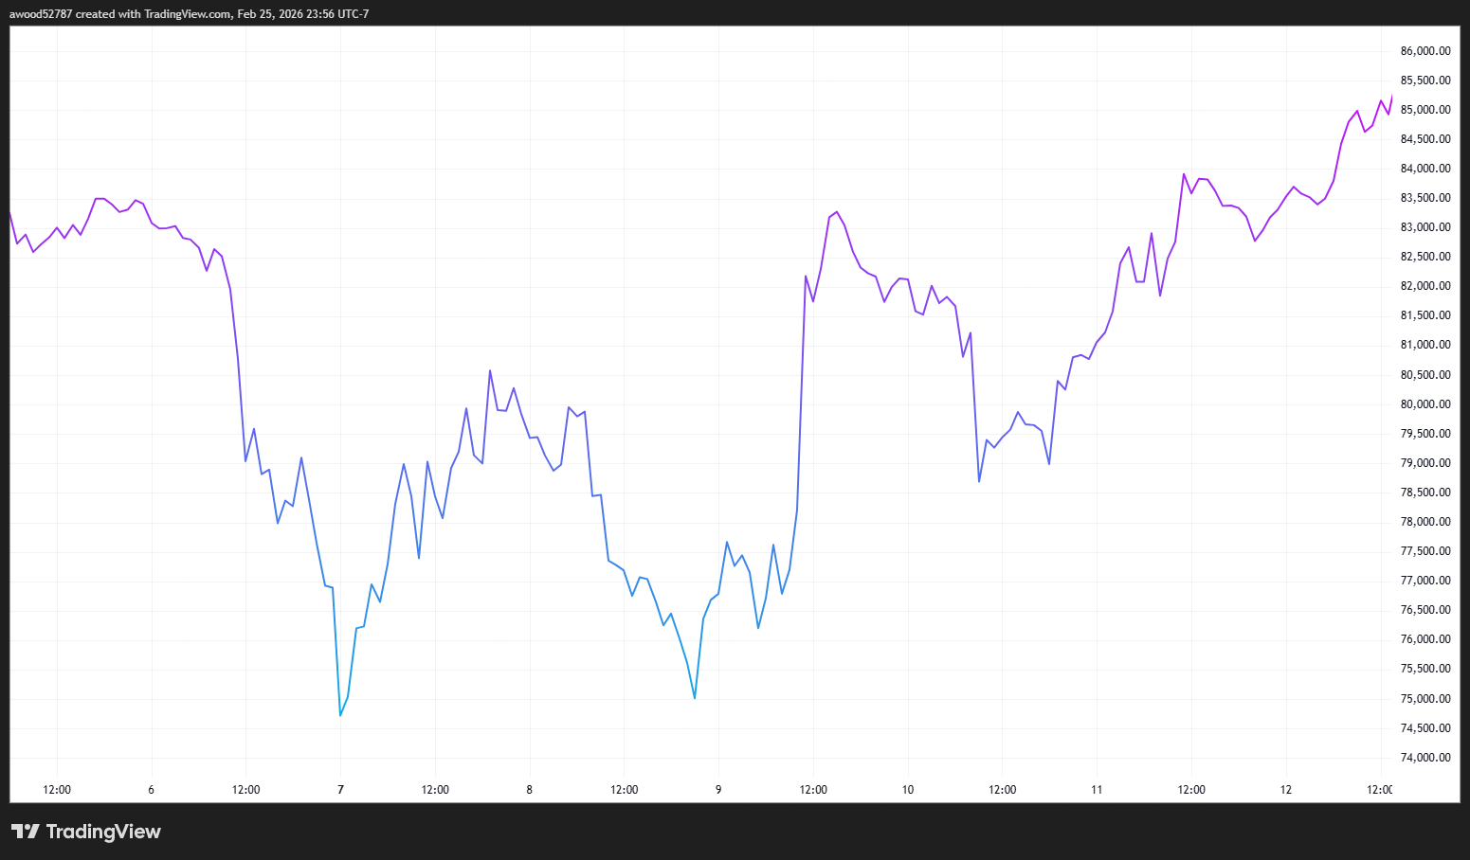Click the leftmost "12:00" time label

[56, 789]
